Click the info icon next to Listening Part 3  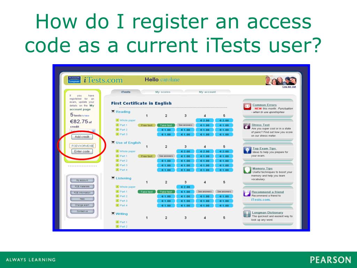[117, 201]
